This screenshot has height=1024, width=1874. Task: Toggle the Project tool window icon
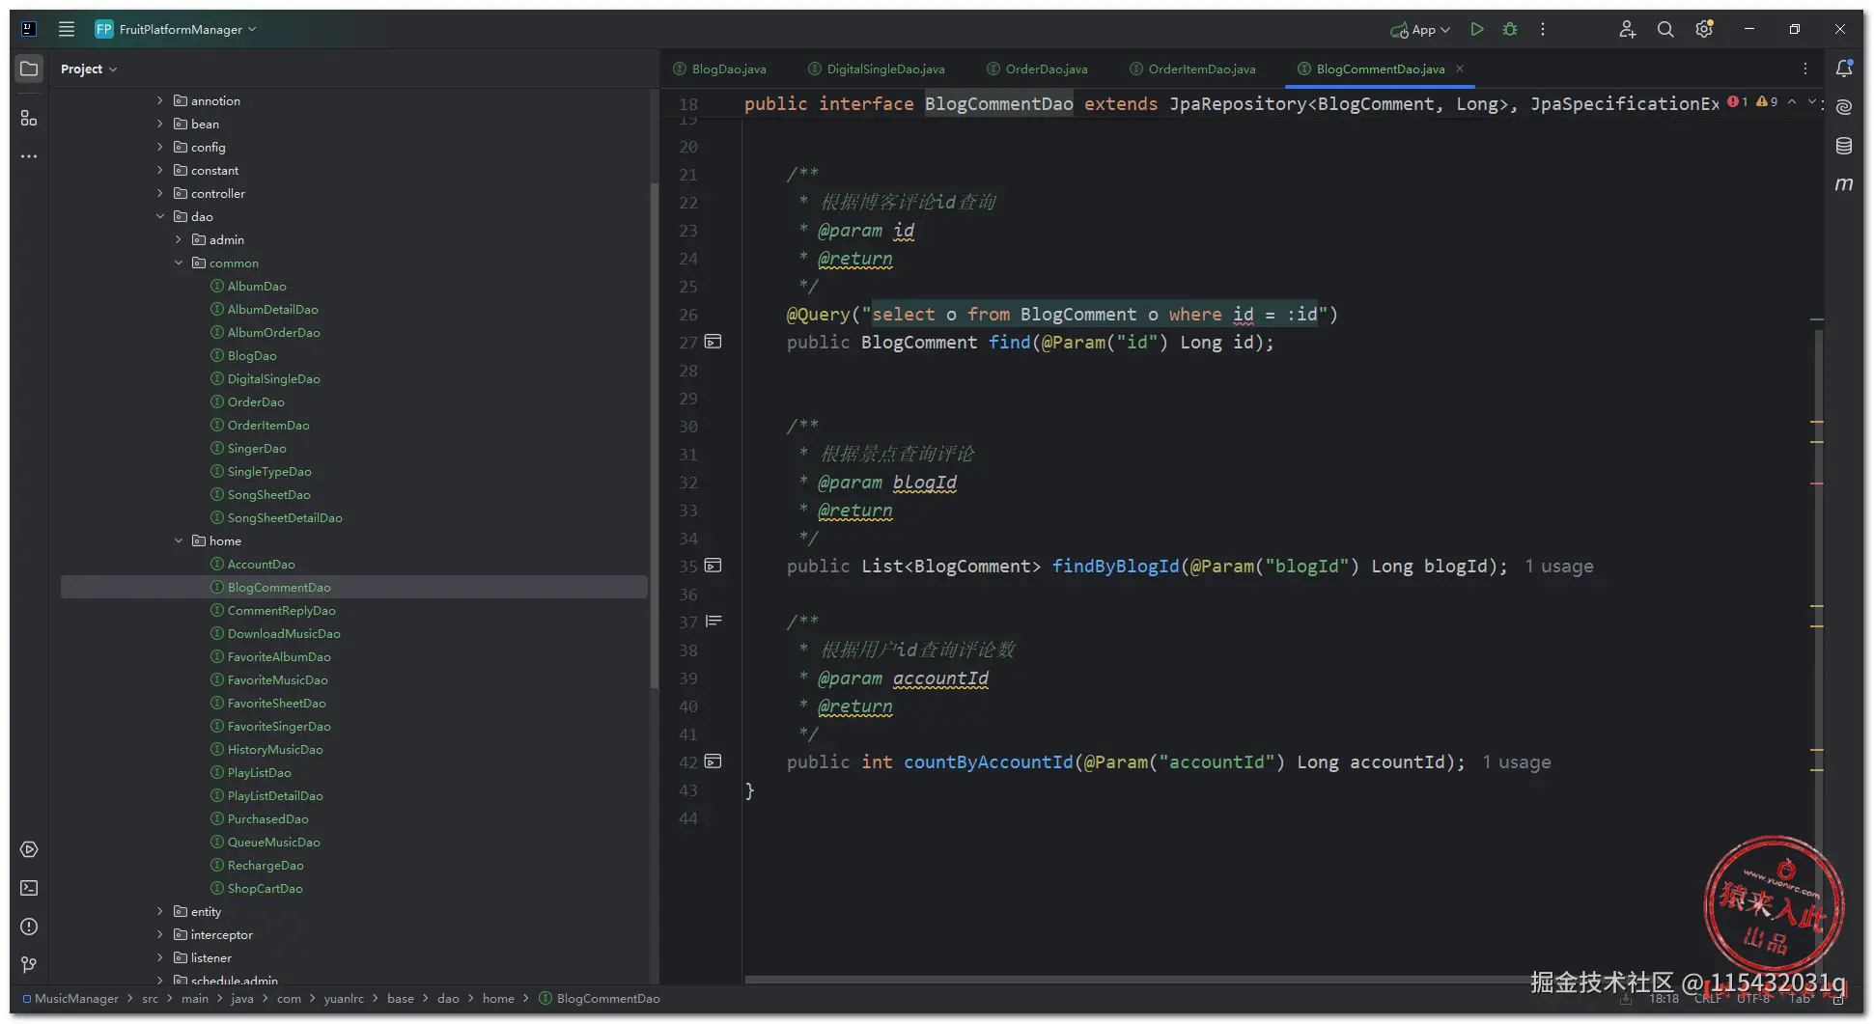pos(29,69)
